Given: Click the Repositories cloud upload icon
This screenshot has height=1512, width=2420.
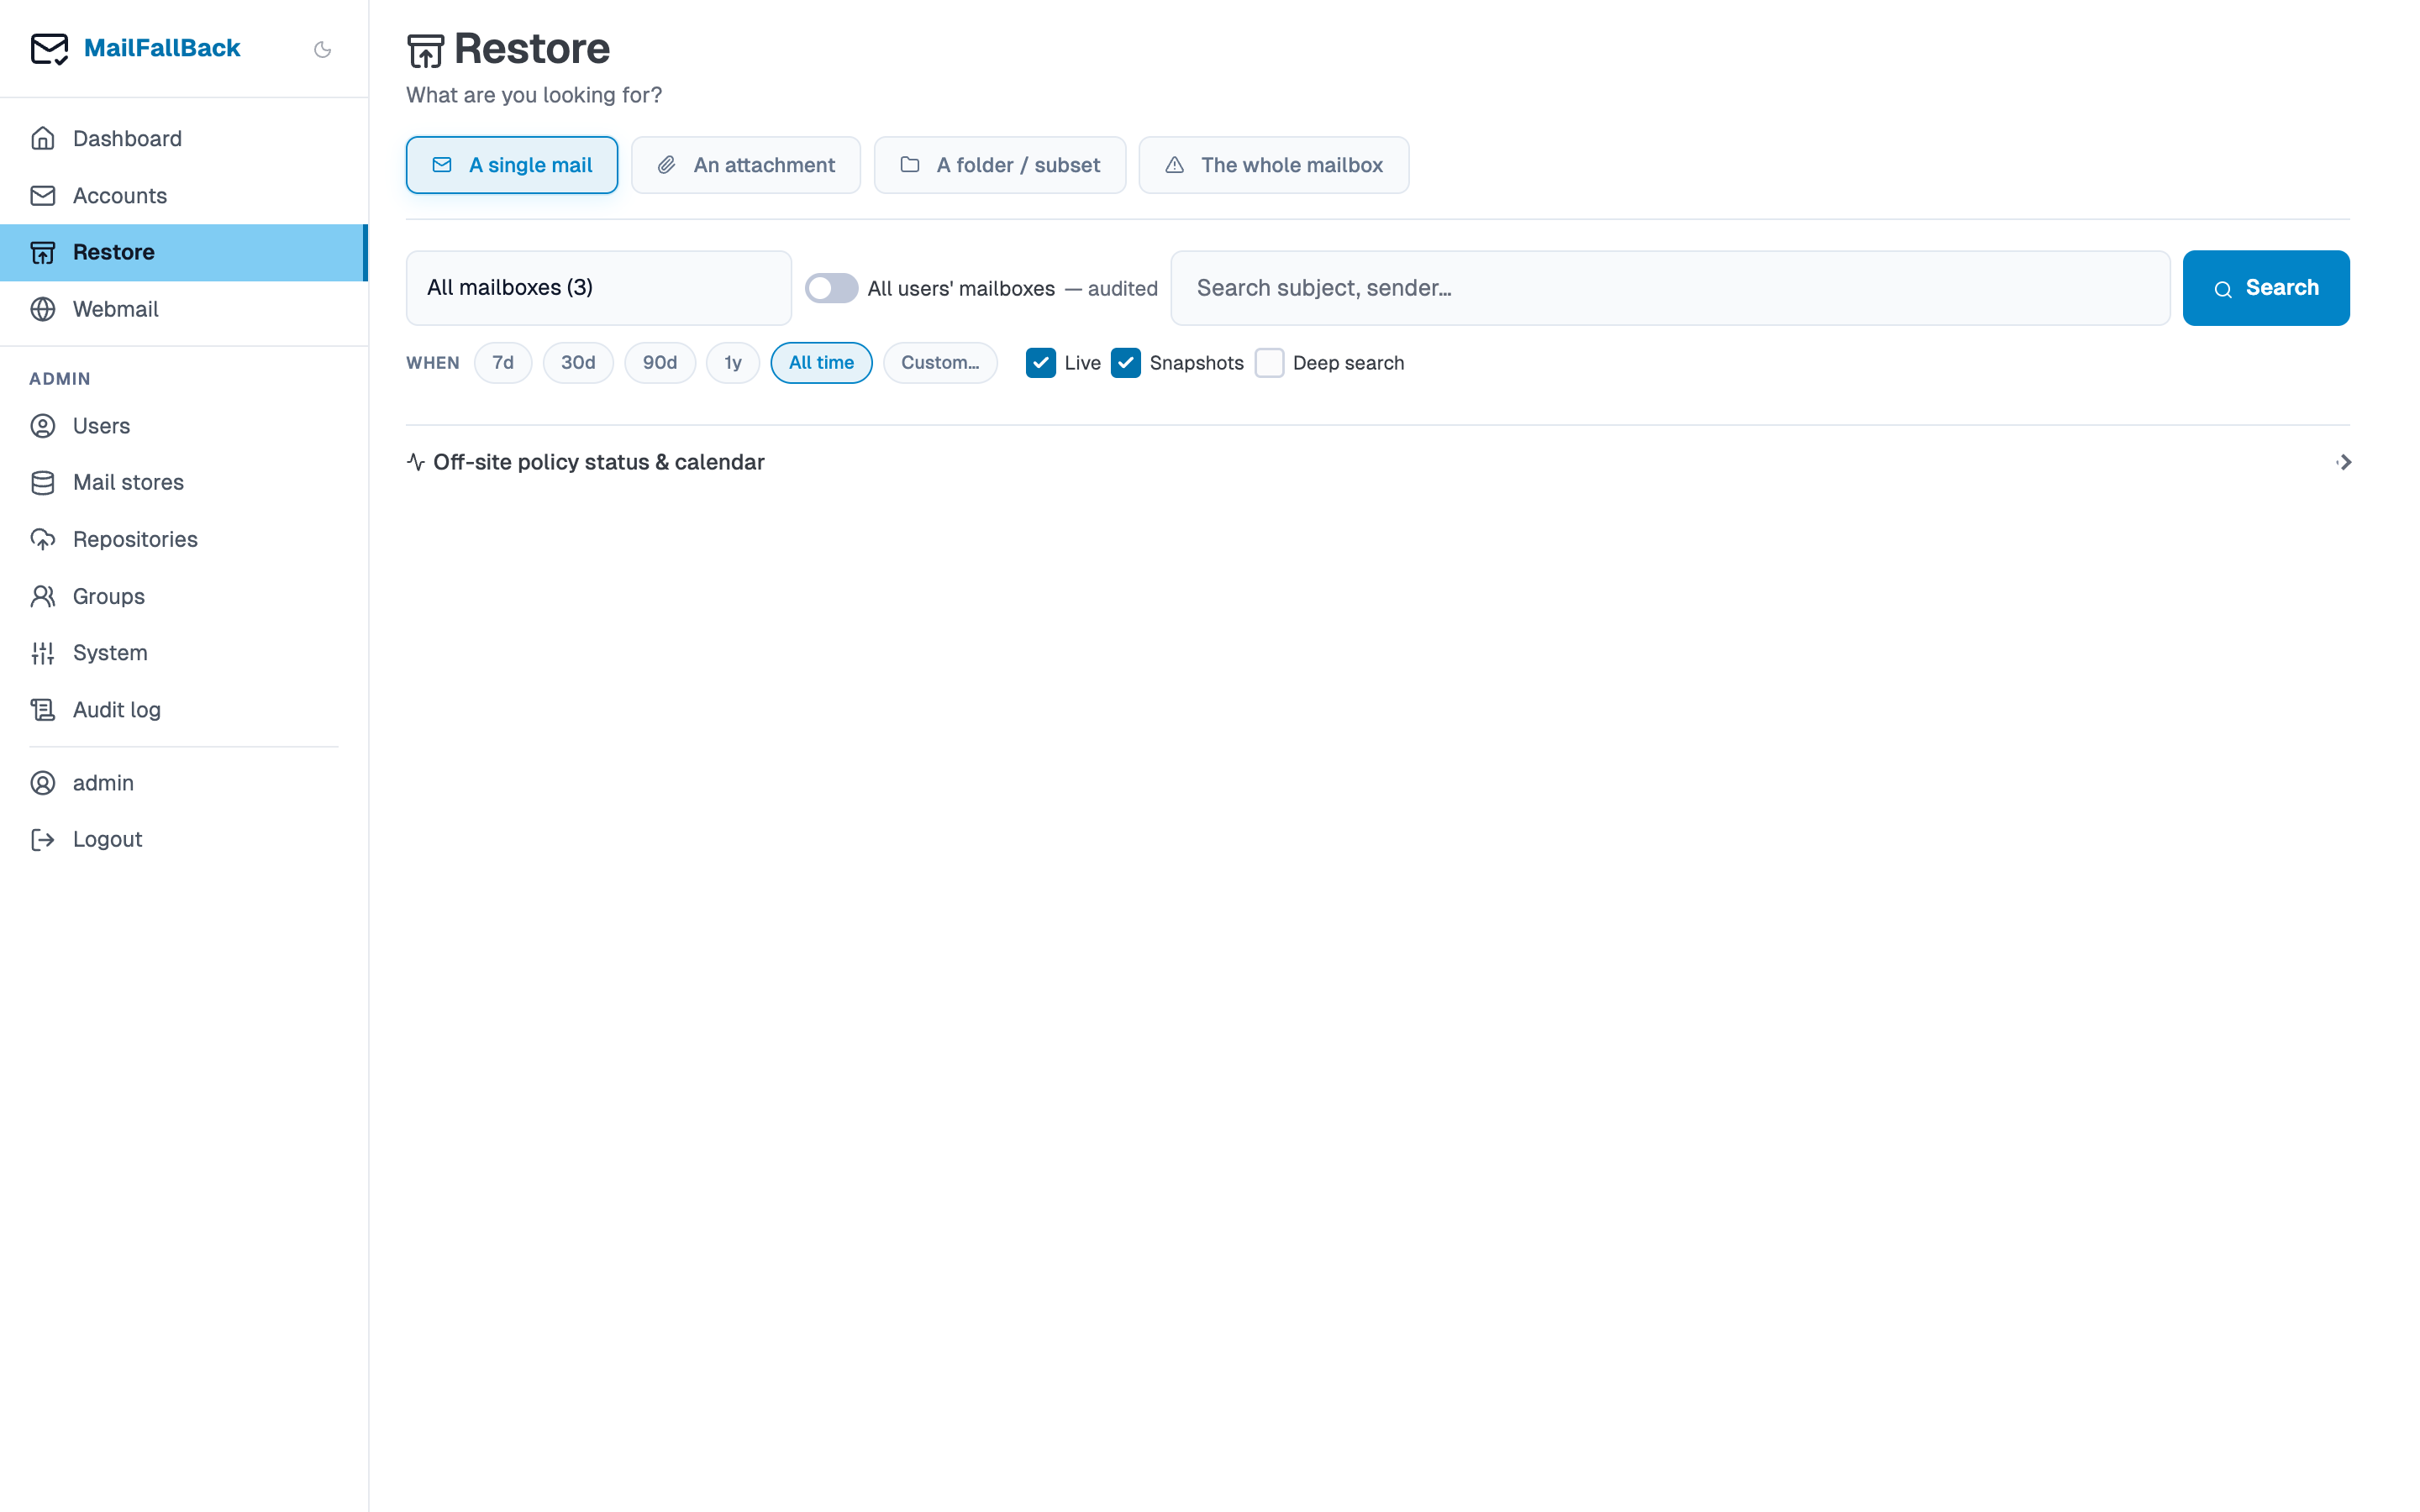Looking at the screenshot, I should click(x=43, y=539).
